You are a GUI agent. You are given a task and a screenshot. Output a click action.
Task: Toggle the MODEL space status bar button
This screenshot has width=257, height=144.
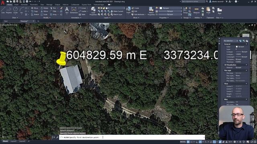[x=183, y=142]
